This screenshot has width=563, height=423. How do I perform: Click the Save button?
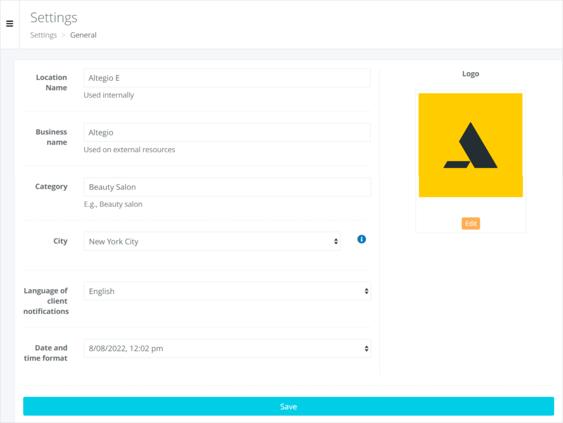tap(289, 406)
